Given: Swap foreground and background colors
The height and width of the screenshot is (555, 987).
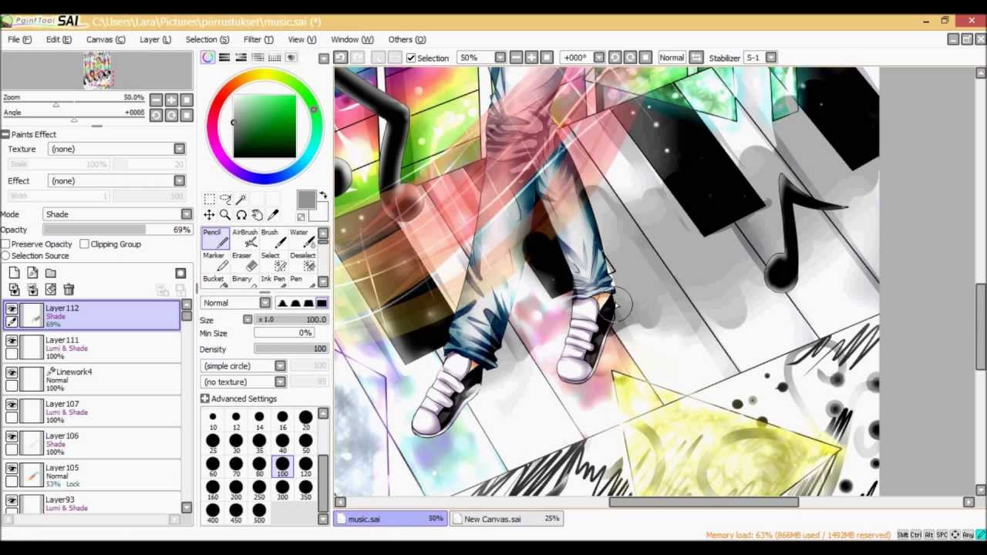Looking at the screenshot, I should [x=323, y=195].
